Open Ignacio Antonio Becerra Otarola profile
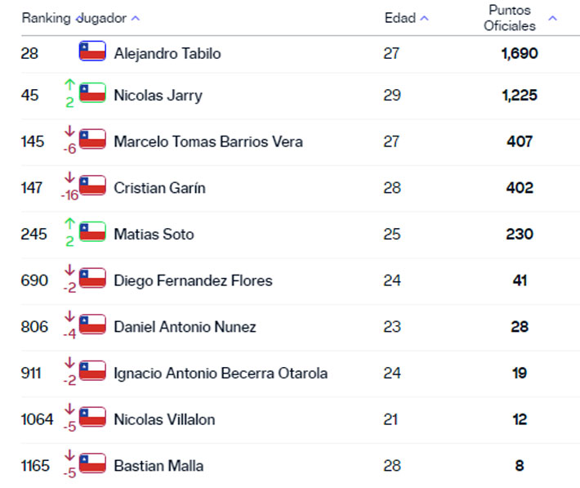 coord(221,374)
